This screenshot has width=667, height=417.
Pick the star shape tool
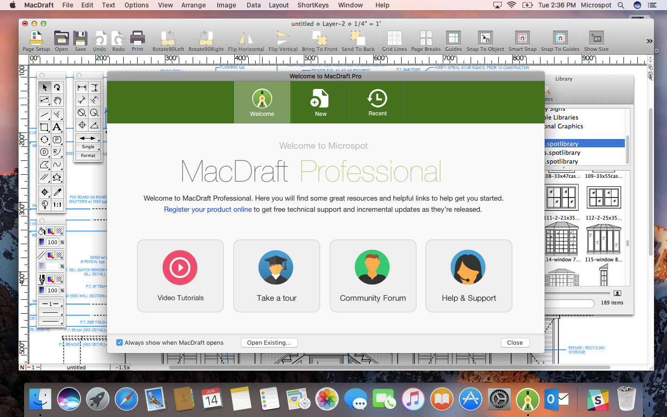point(57,177)
